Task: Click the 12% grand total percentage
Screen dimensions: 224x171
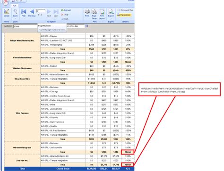Action: pos(128,169)
